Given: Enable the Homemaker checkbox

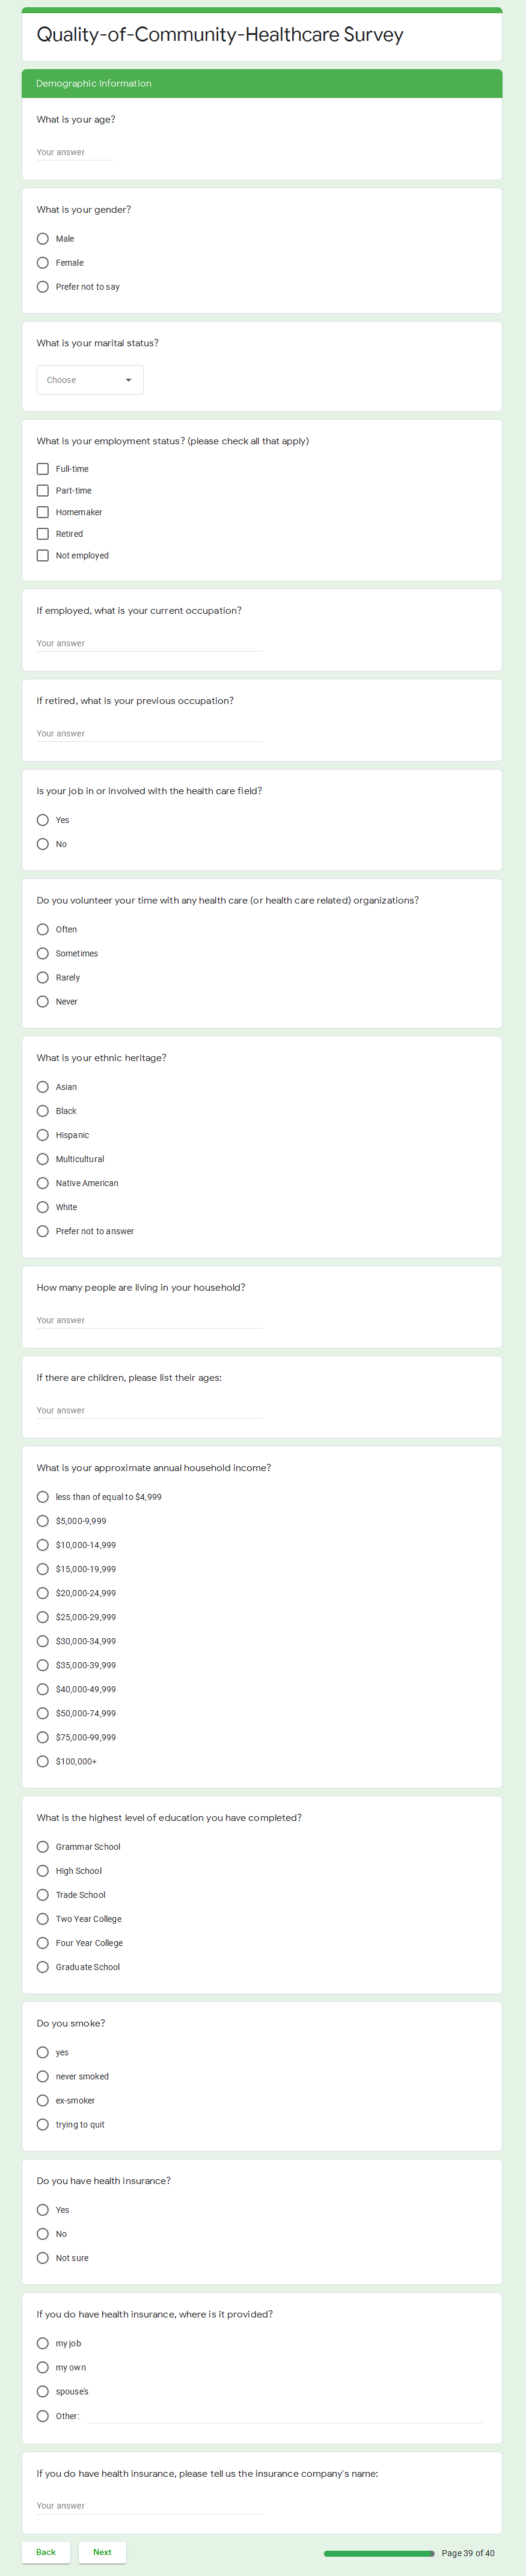Looking at the screenshot, I should tap(43, 512).
